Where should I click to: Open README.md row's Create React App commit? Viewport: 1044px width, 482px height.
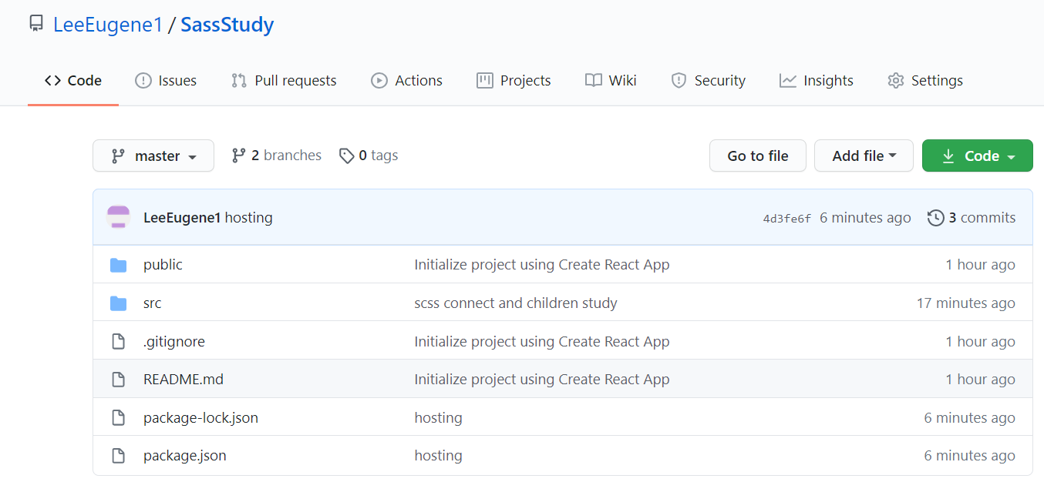542,379
